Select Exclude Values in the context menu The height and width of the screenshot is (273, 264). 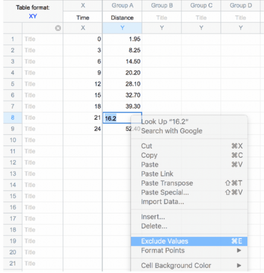click(189, 241)
